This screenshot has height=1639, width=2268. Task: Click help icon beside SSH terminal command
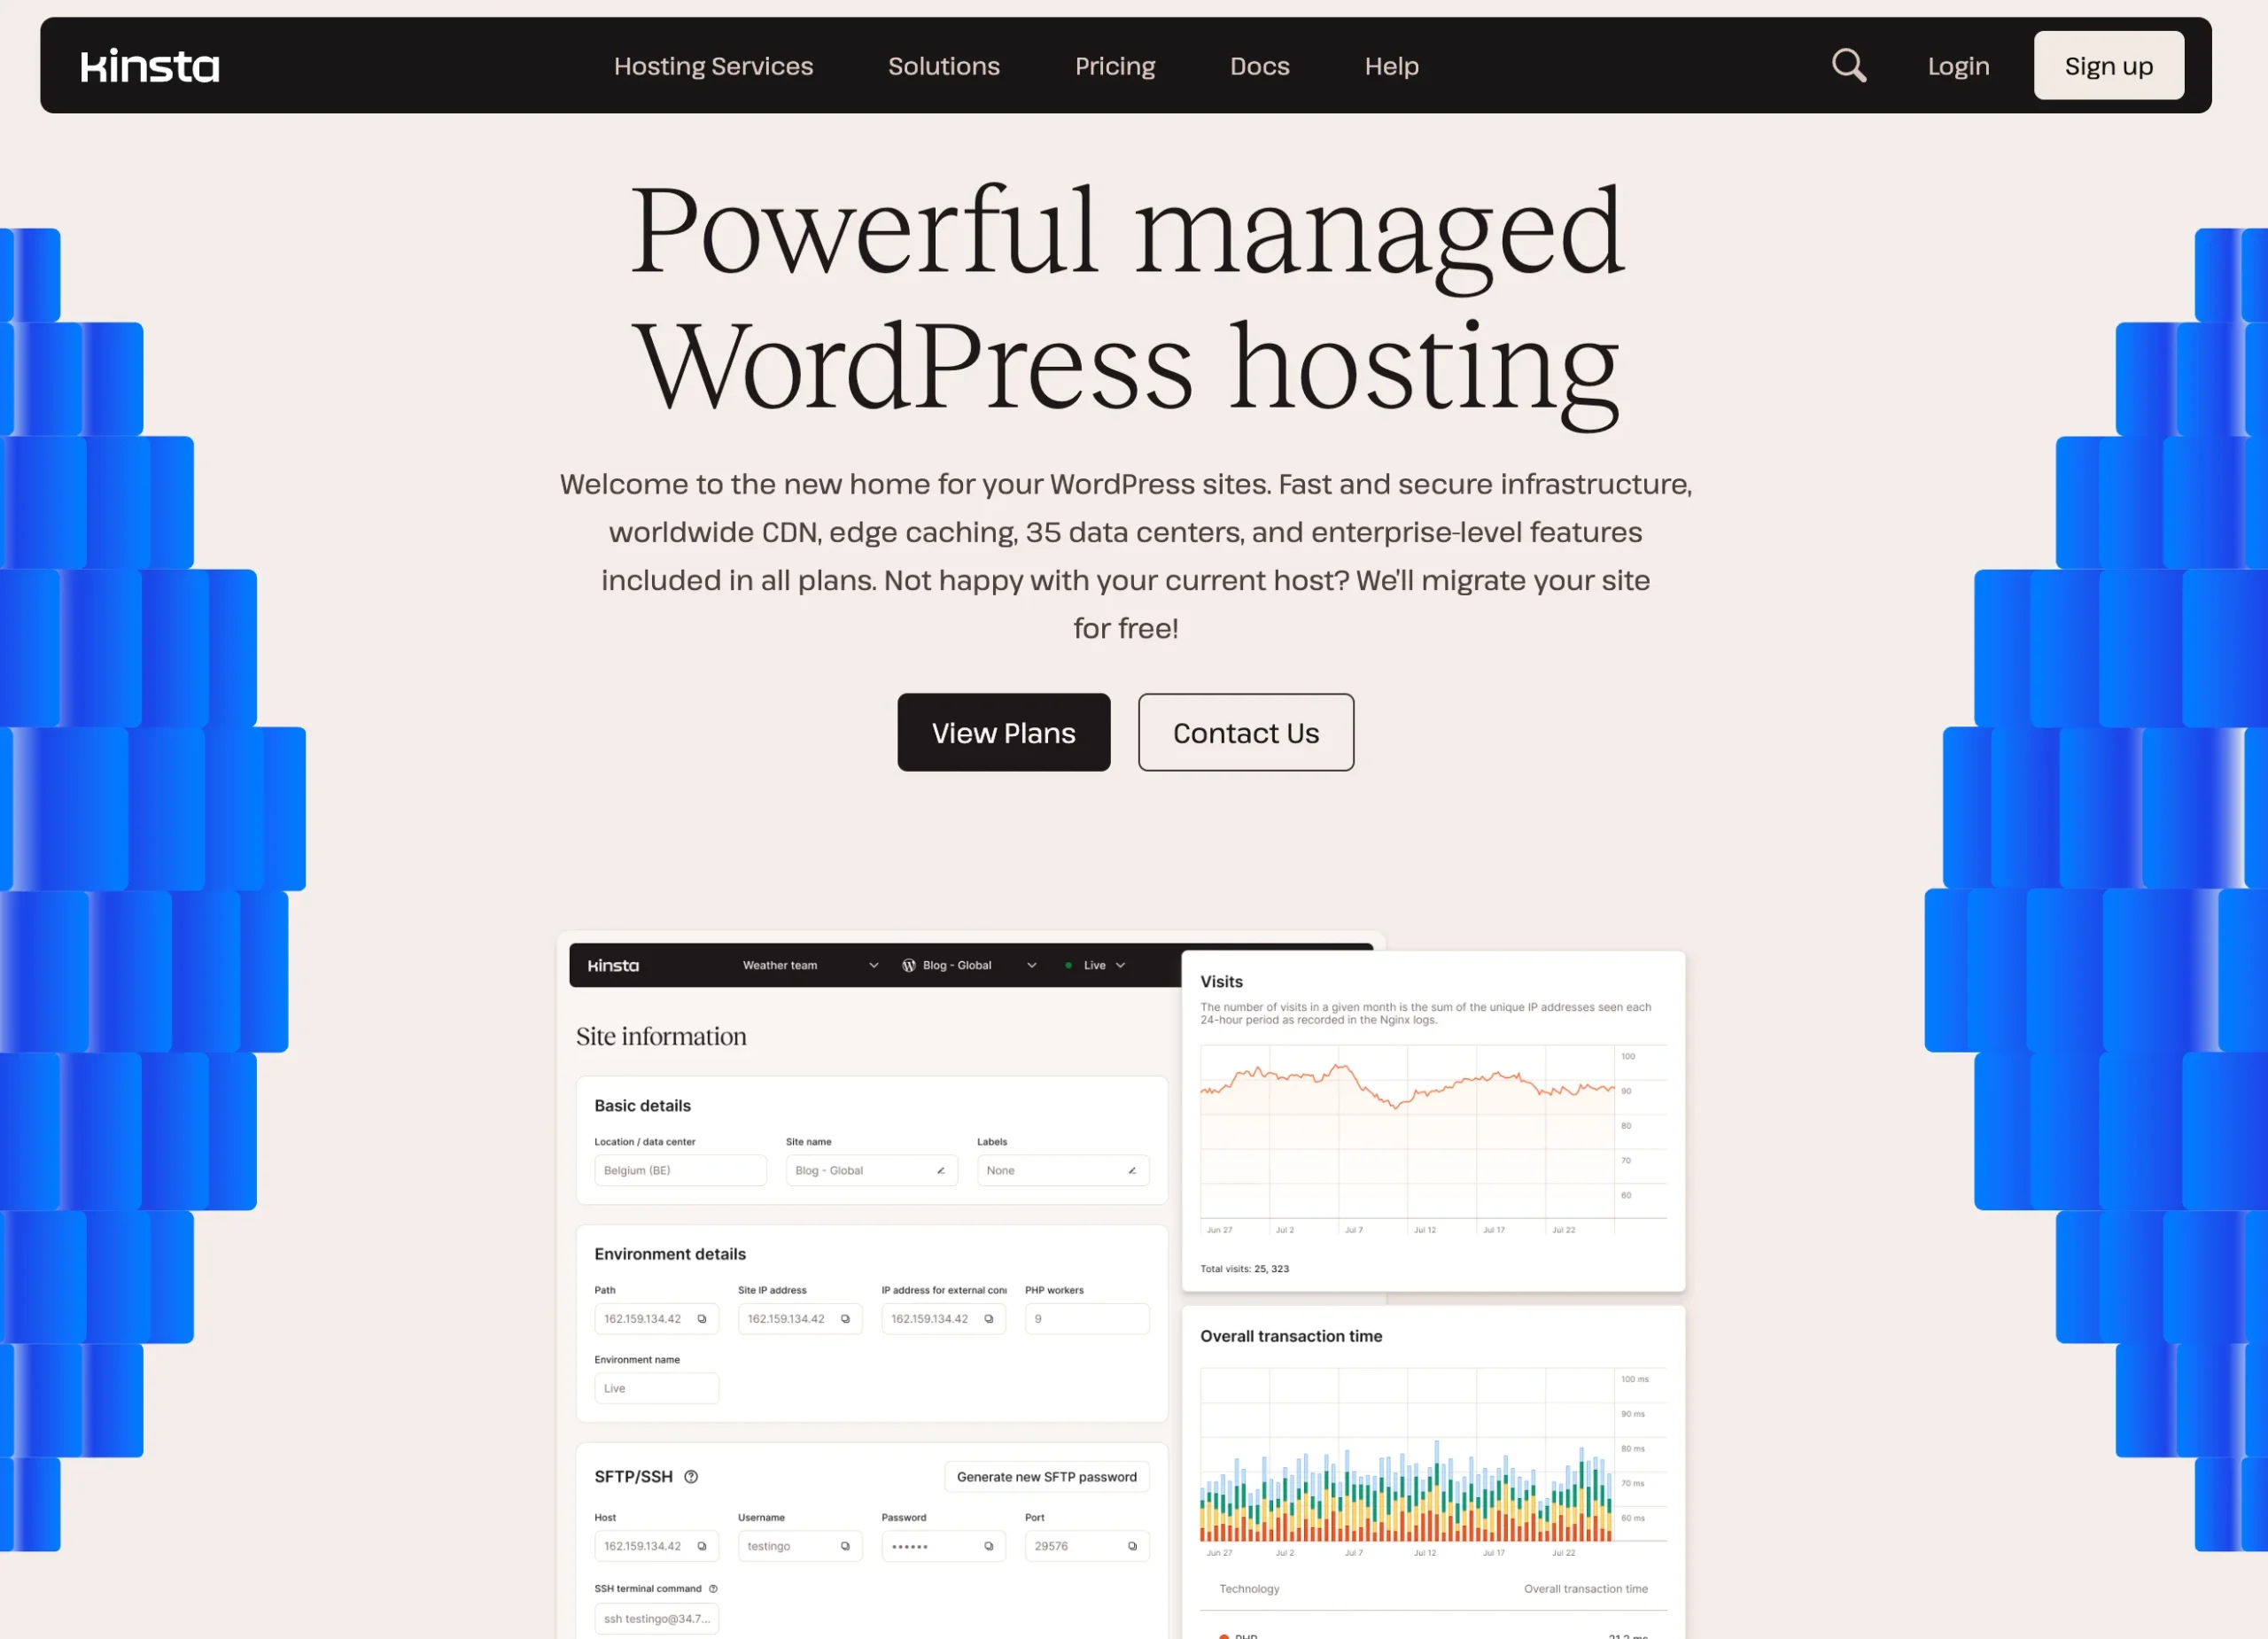(713, 1588)
